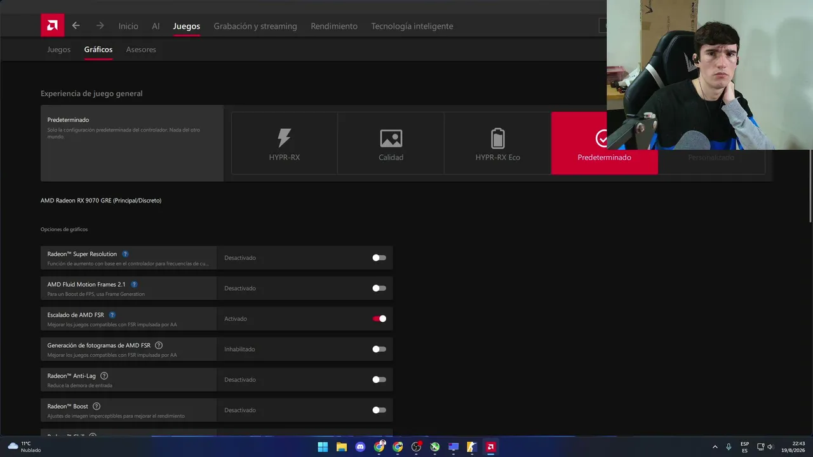Open the monitor app icon in taskbar
Screen dimensions: 813x457
pos(454,447)
